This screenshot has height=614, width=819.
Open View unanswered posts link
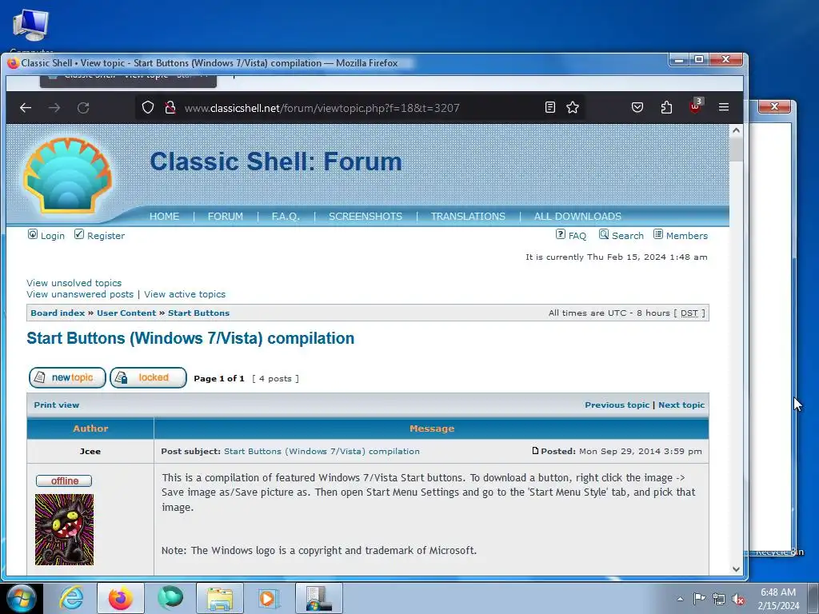[80, 294]
